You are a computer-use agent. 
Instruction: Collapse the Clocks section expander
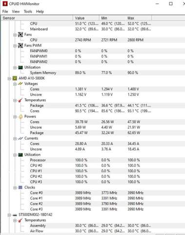click(15, 188)
